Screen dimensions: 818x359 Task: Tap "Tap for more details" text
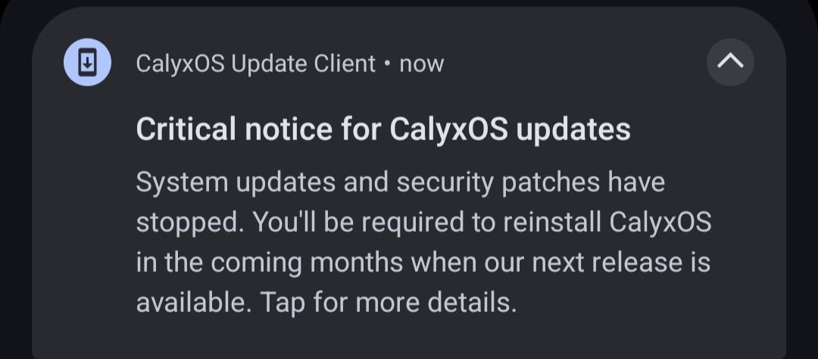(x=388, y=301)
